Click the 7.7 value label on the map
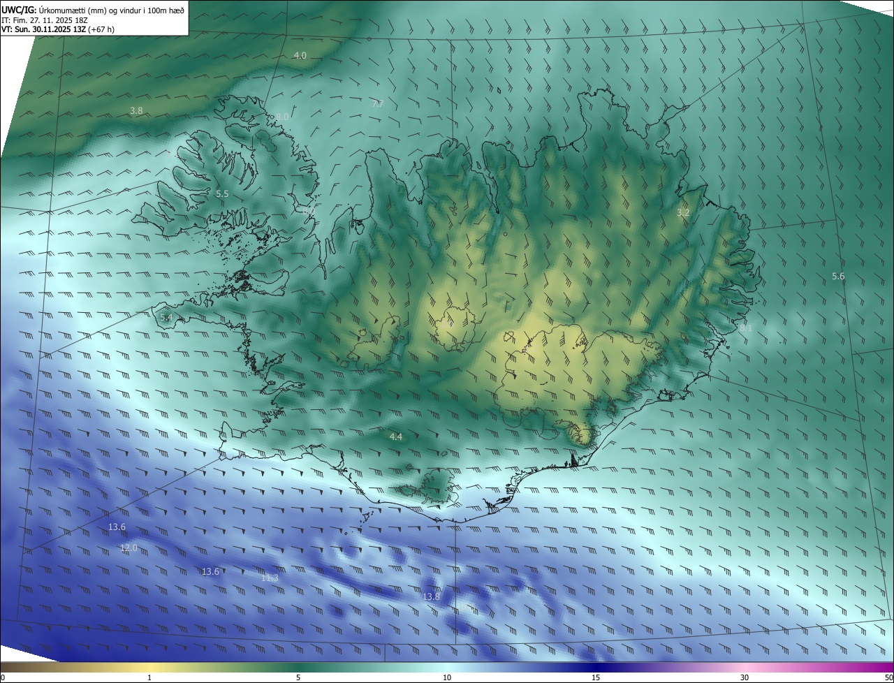The width and height of the screenshot is (894, 683). (x=377, y=104)
